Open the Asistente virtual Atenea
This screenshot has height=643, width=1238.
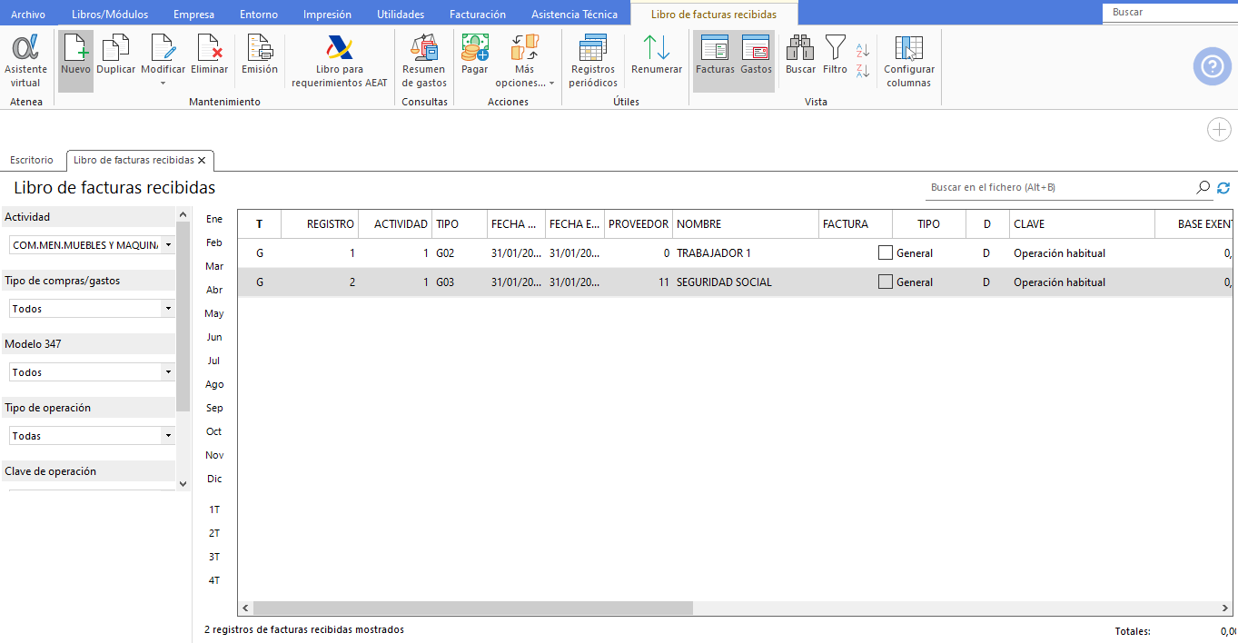(25, 60)
